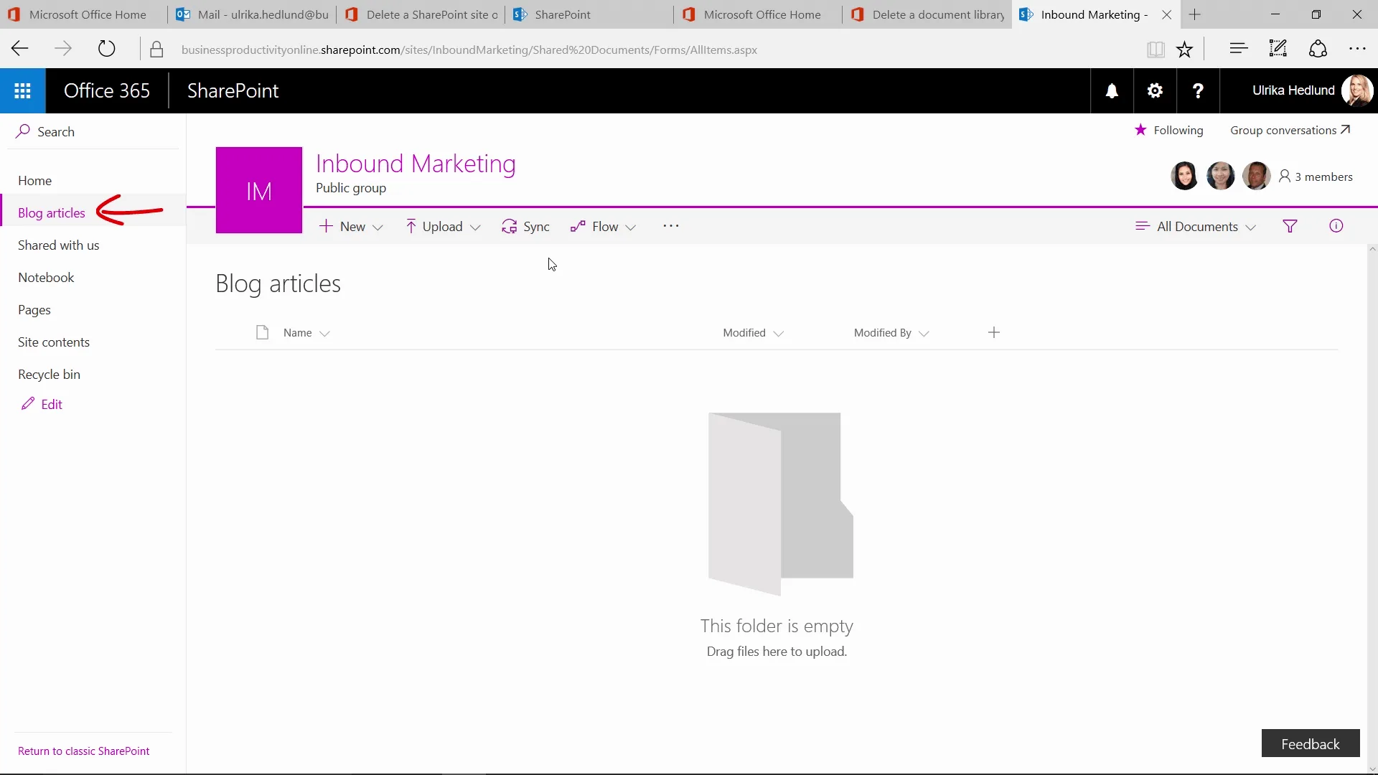Go back with the browser back arrow
Screen dimensions: 1378x775
point(20,49)
